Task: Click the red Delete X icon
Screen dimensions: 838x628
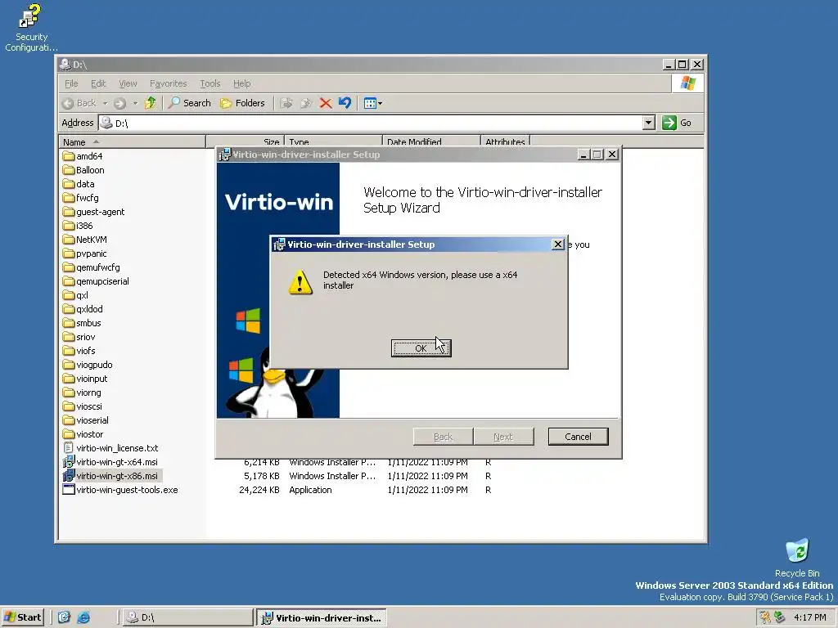Action: pyautogui.click(x=326, y=103)
